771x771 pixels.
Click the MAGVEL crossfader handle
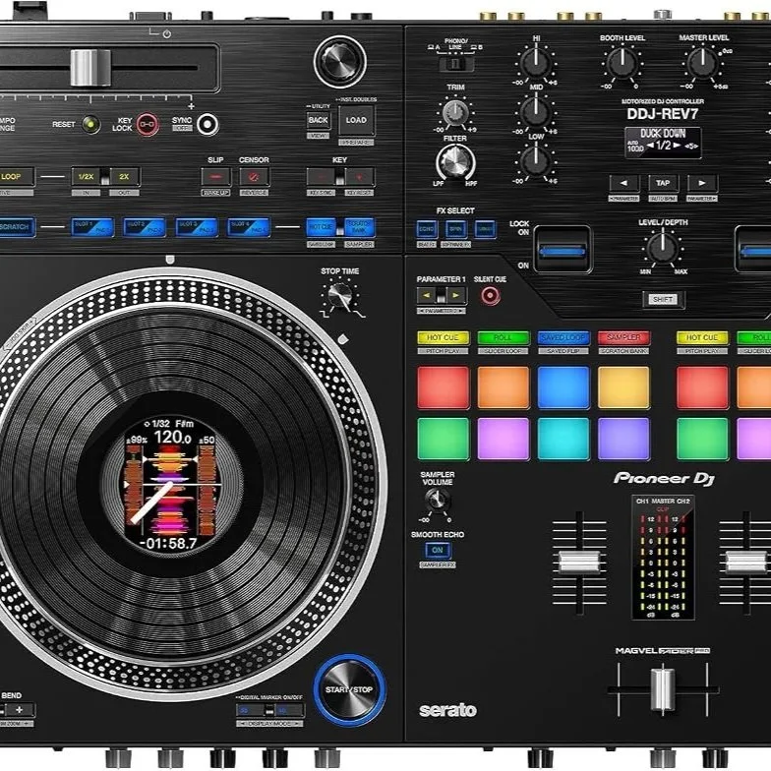click(x=663, y=689)
